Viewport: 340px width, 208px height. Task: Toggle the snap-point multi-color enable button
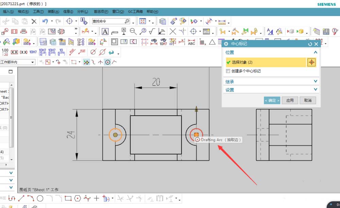[86, 62]
